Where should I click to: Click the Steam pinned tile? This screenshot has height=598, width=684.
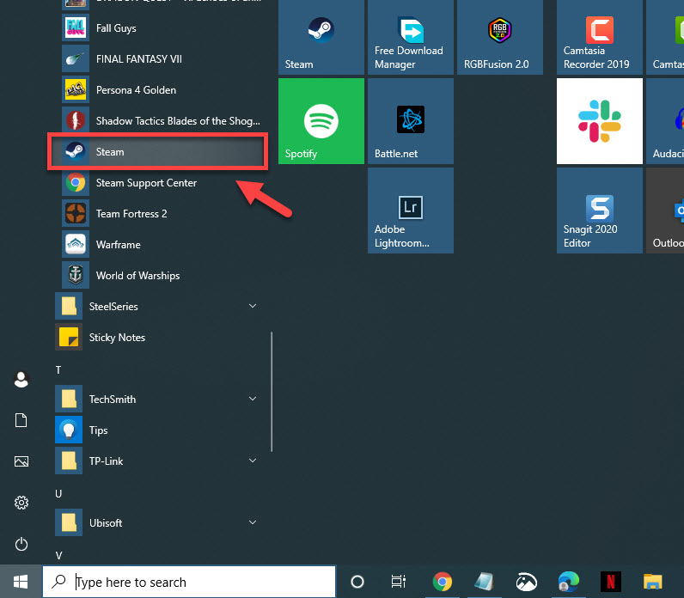(x=321, y=37)
